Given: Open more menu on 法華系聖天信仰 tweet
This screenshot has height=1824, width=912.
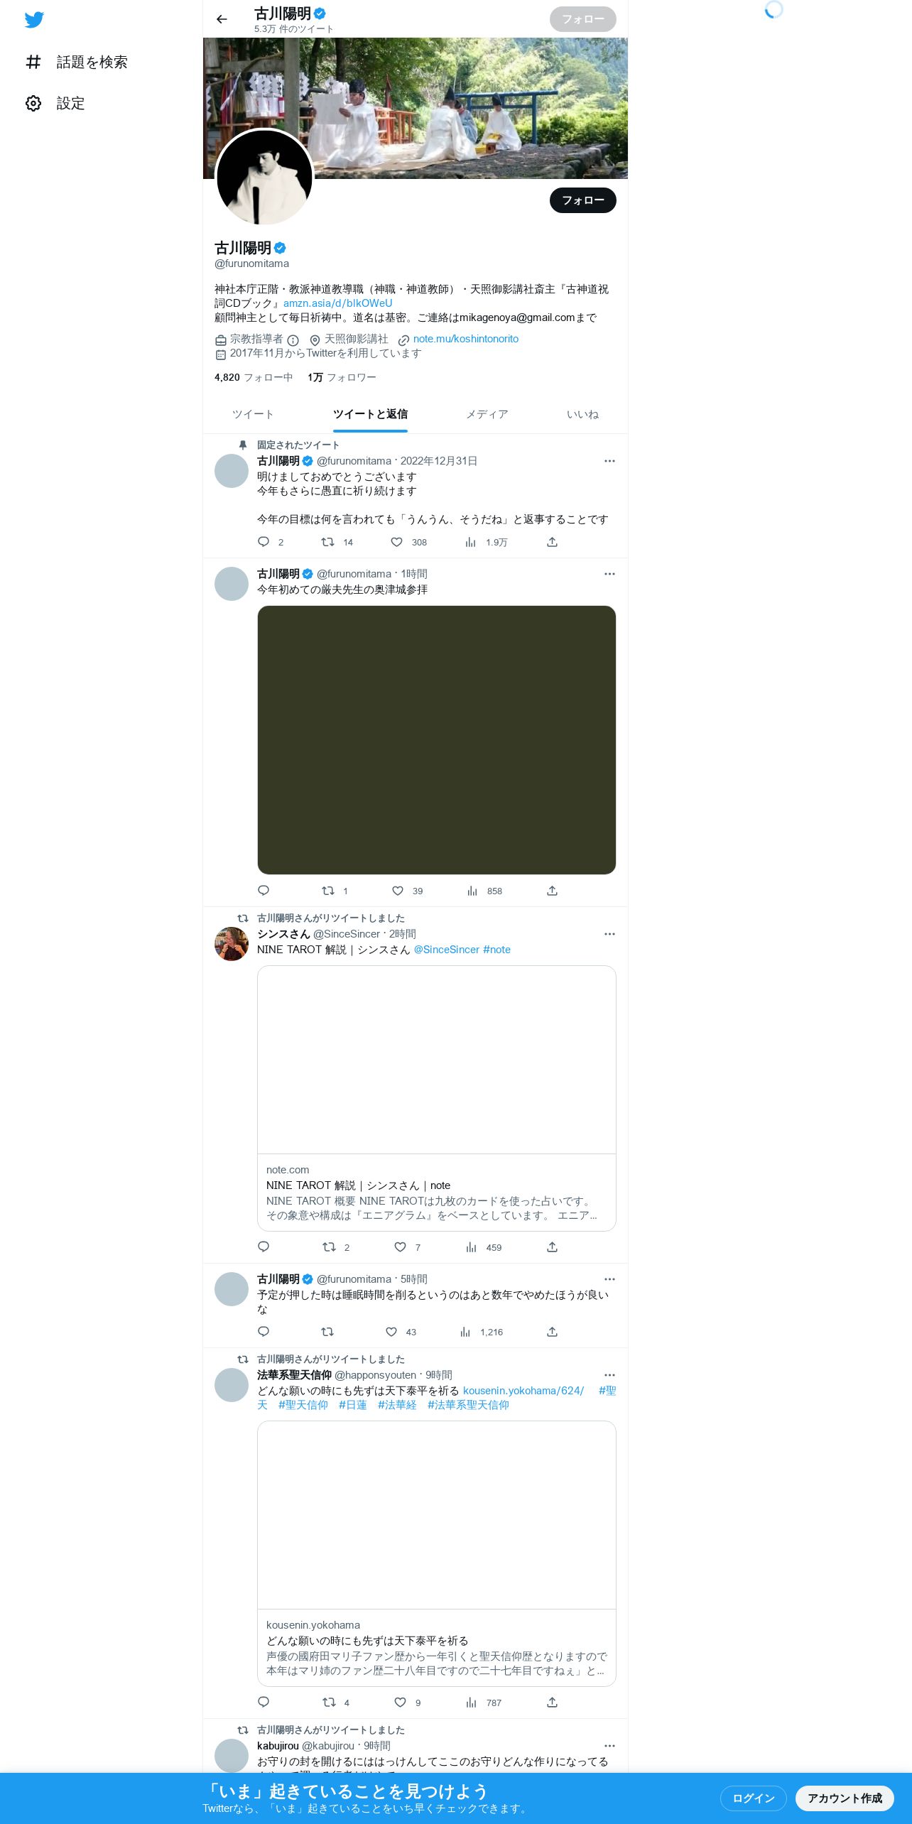Looking at the screenshot, I should [609, 1375].
